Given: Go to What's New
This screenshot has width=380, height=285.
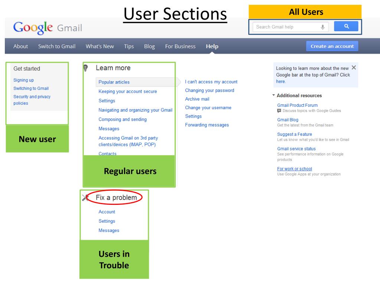Looking at the screenshot, I should click(x=99, y=46).
